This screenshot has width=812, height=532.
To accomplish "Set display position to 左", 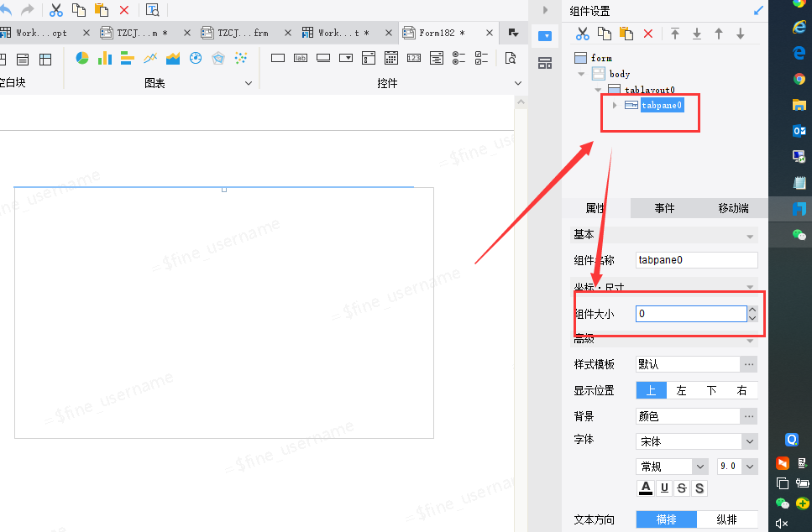I will click(x=681, y=390).
